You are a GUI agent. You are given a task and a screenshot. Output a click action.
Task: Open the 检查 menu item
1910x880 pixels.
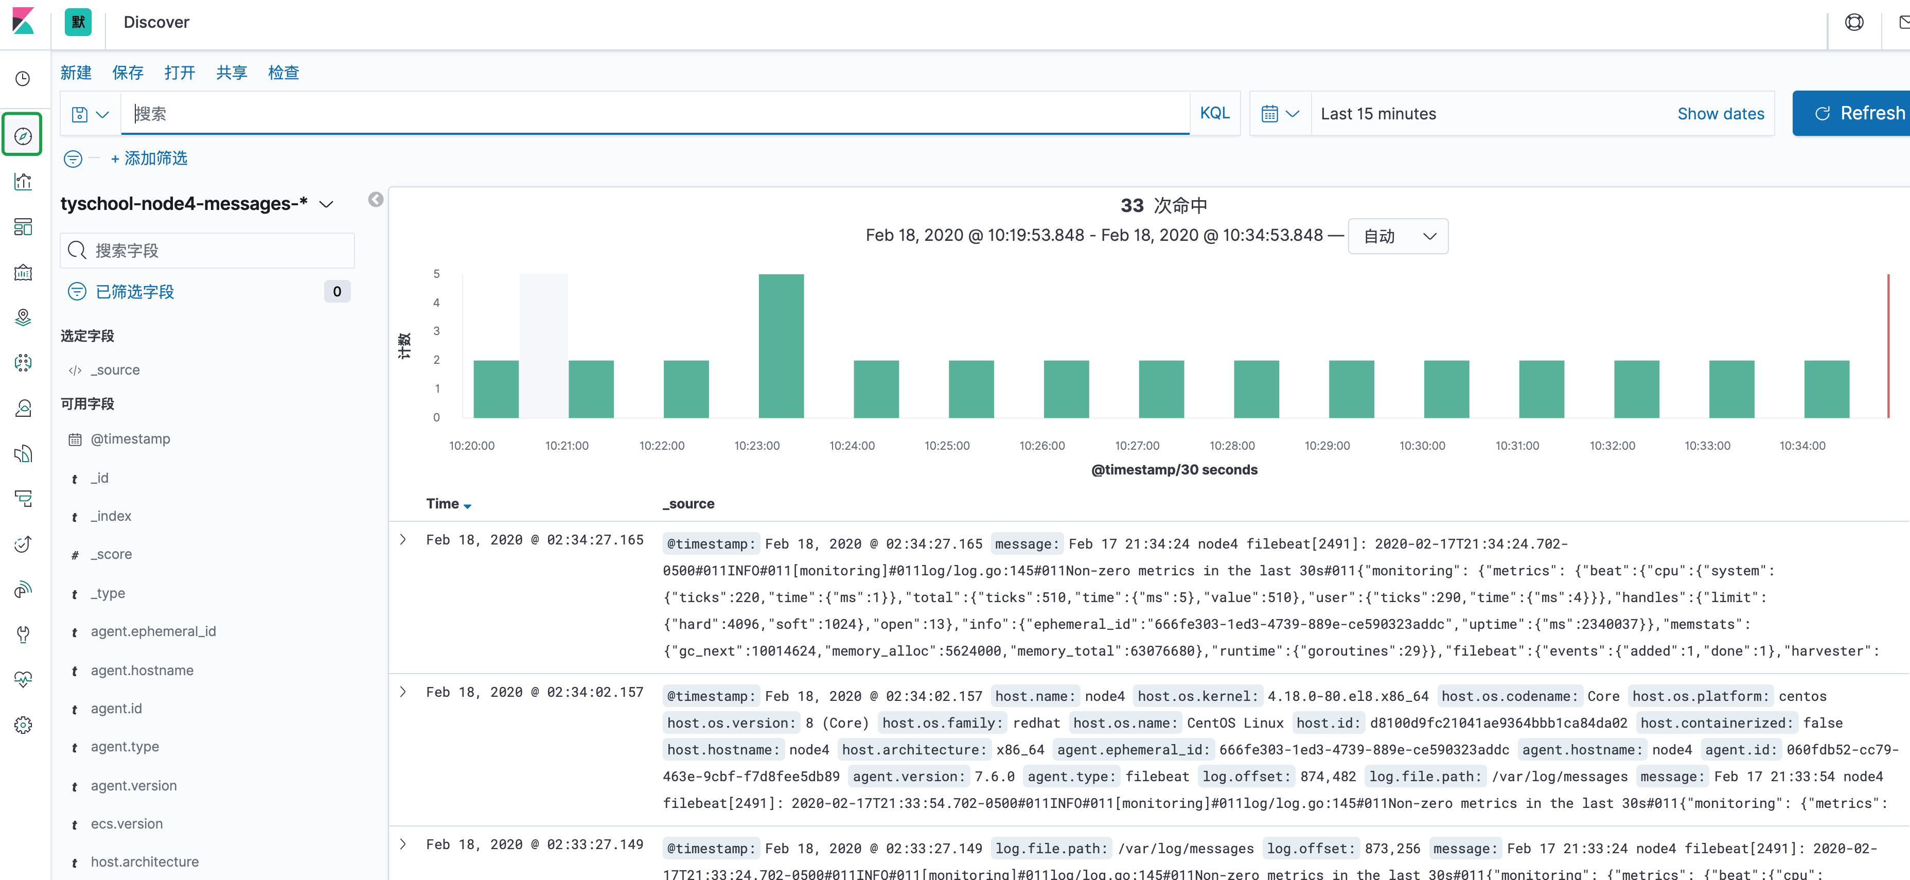click(283, 73)
